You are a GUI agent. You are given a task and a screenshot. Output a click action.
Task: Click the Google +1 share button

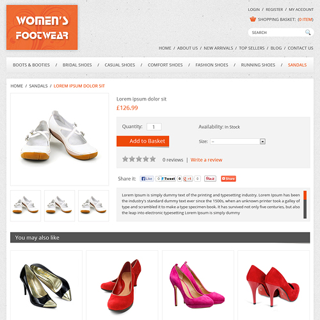[x=188, y=179]
